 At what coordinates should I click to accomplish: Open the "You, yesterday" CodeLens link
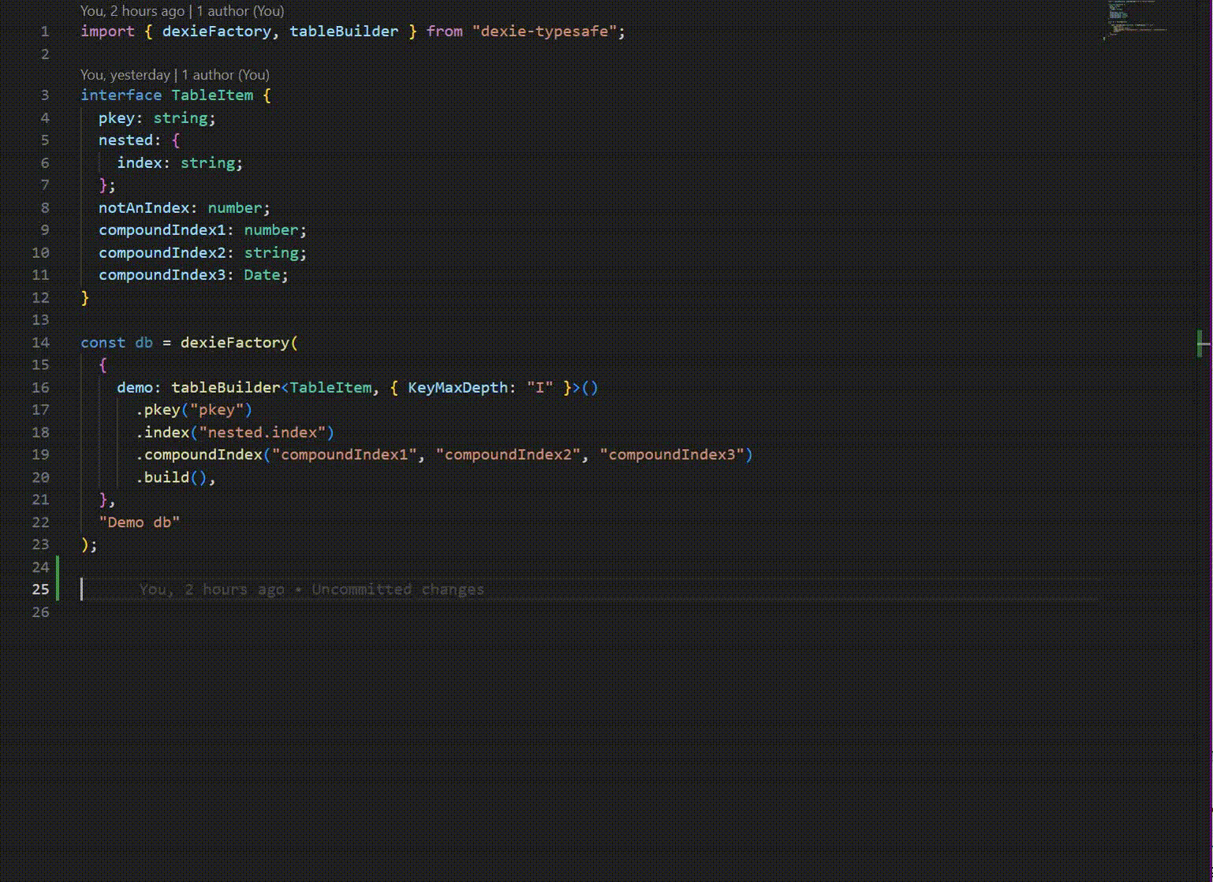click(125, 75)
